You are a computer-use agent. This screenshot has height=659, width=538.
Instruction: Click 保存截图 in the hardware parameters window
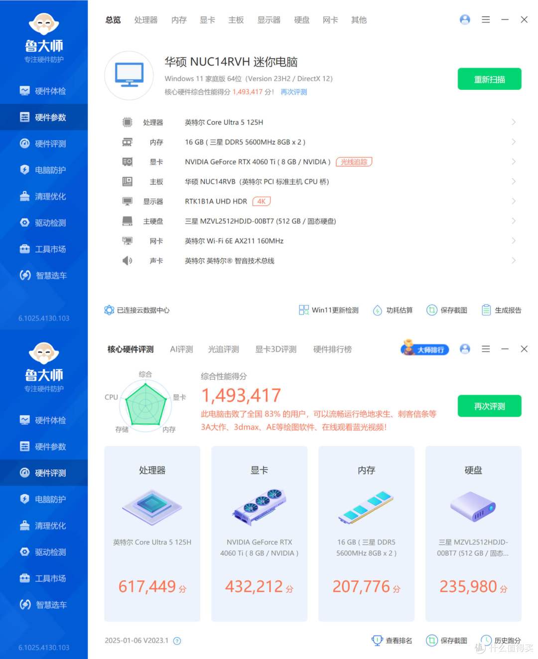(x=447, y=310)
